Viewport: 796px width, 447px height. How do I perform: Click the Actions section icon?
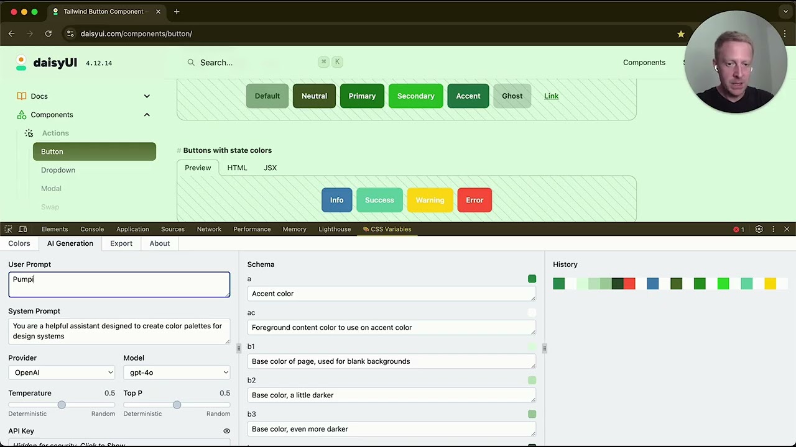point(29,133)
